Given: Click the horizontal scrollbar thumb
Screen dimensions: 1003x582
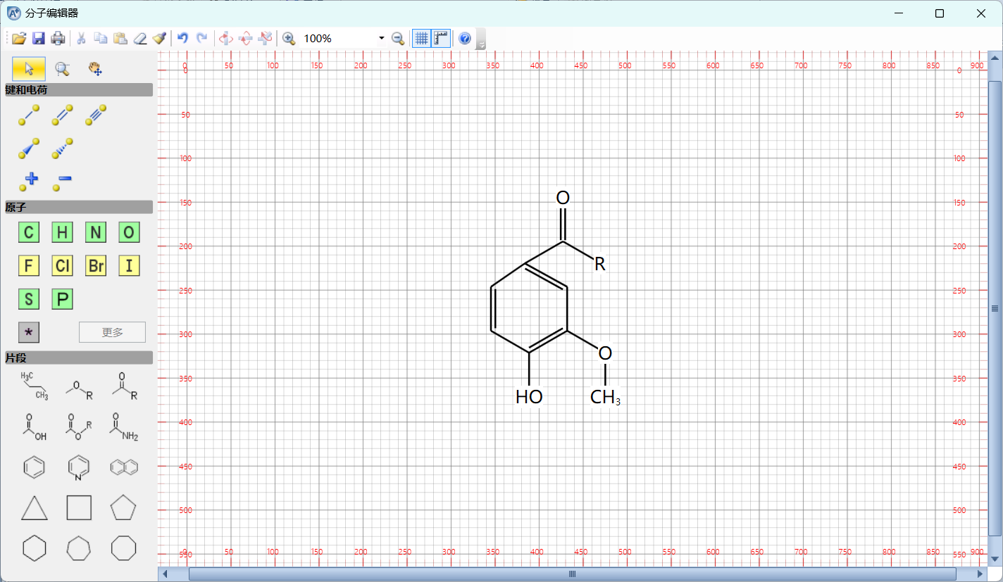Looking at the screenshot, I should click(573, 574).
